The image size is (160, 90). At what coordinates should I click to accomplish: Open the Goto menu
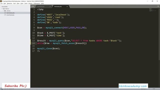[22, 3]
